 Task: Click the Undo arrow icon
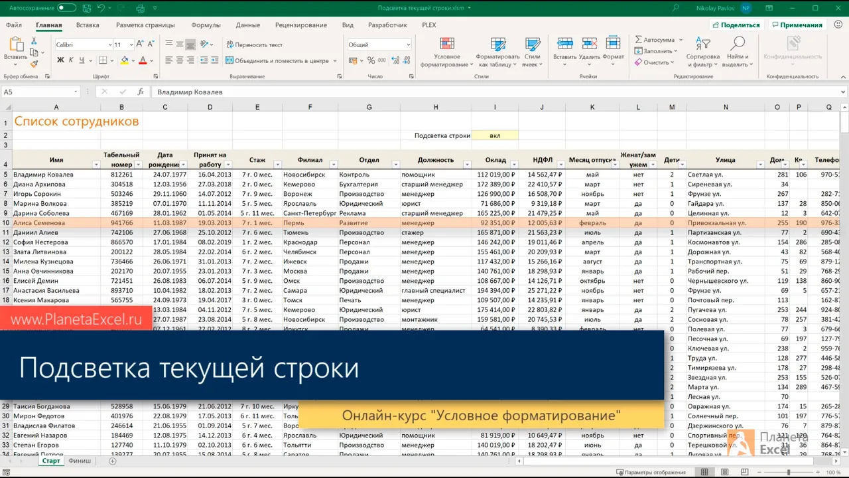[x=101, y=8]
